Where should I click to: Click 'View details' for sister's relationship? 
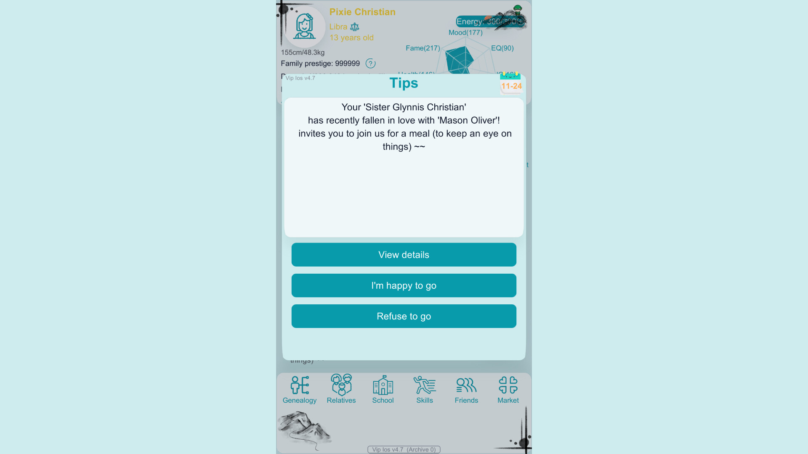[x=404, y=254]
